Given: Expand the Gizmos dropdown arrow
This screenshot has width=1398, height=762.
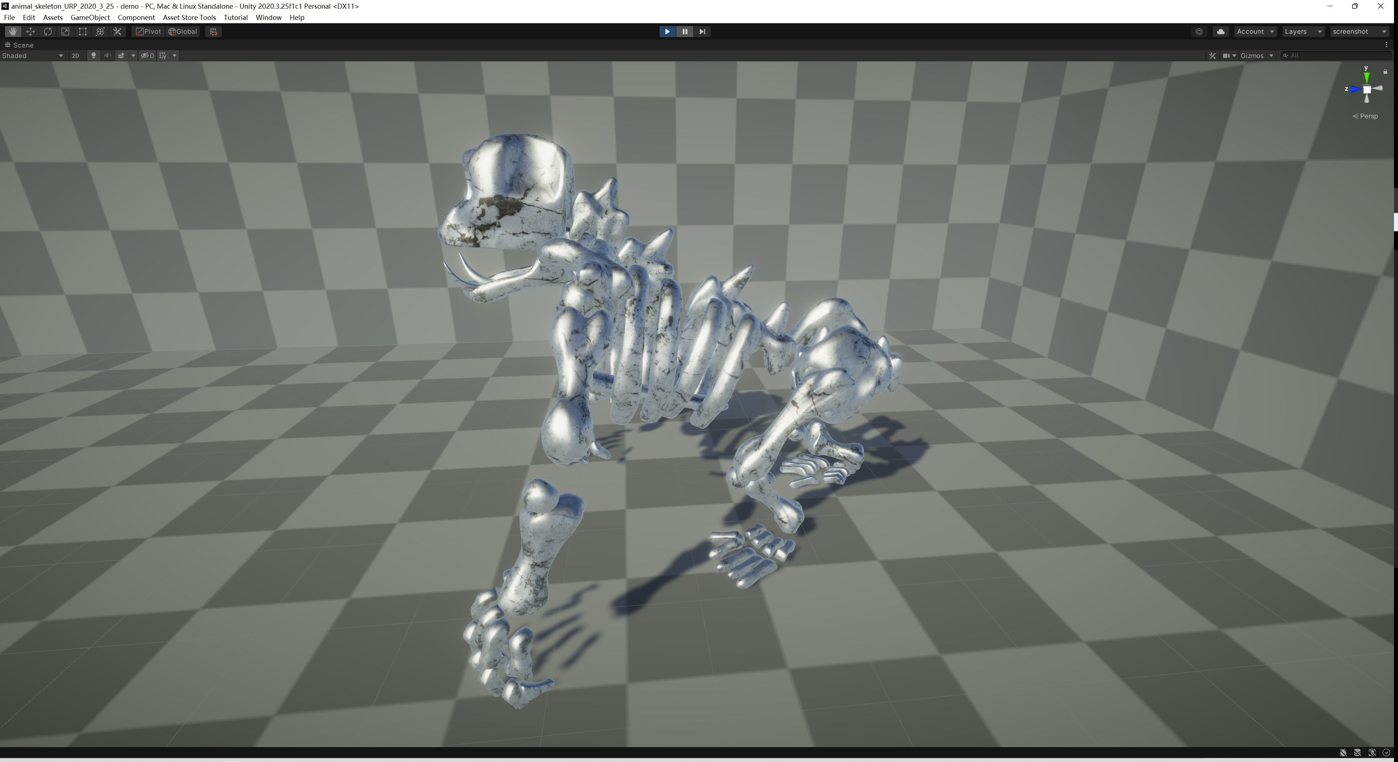Looking at the screenshot, I should click(x=1271, y=55).
